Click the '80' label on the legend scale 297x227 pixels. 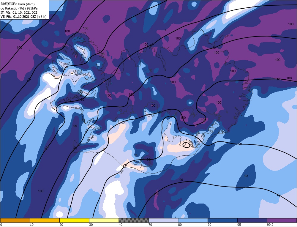[180, 225]
